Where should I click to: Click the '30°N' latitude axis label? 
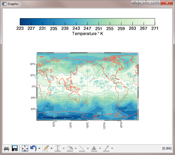33,75
